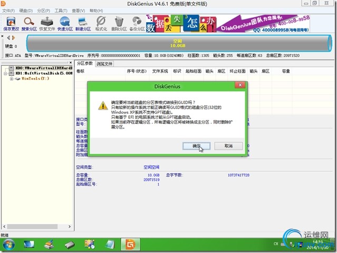337x253 pixels.
Task: Open the 分区(P) menu
Action: click(44, 11)
